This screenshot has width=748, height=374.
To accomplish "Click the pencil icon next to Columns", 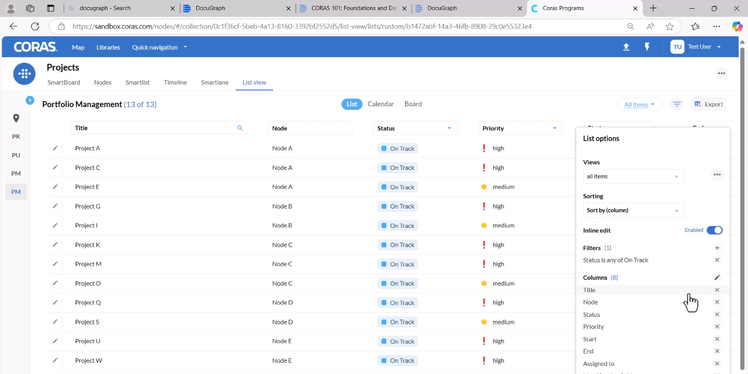I will 717,278.
